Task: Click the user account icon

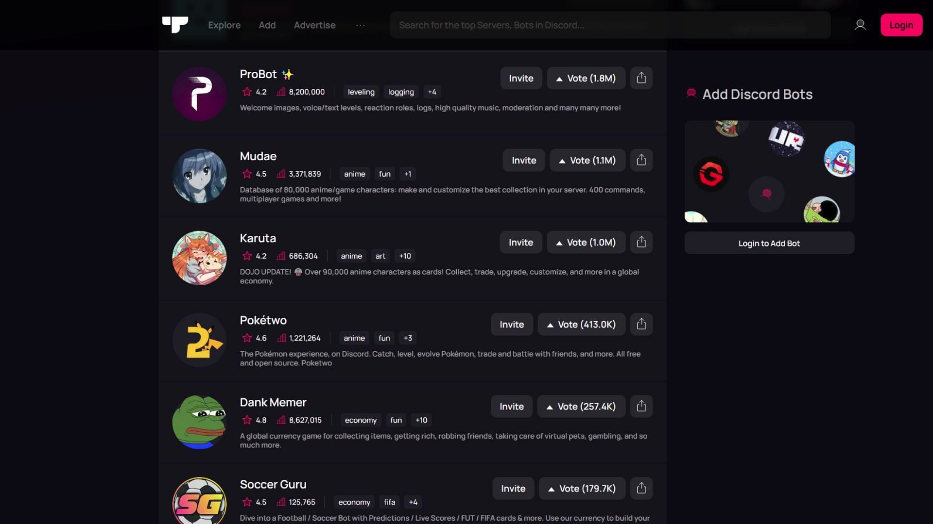Action: pos(861,25)
